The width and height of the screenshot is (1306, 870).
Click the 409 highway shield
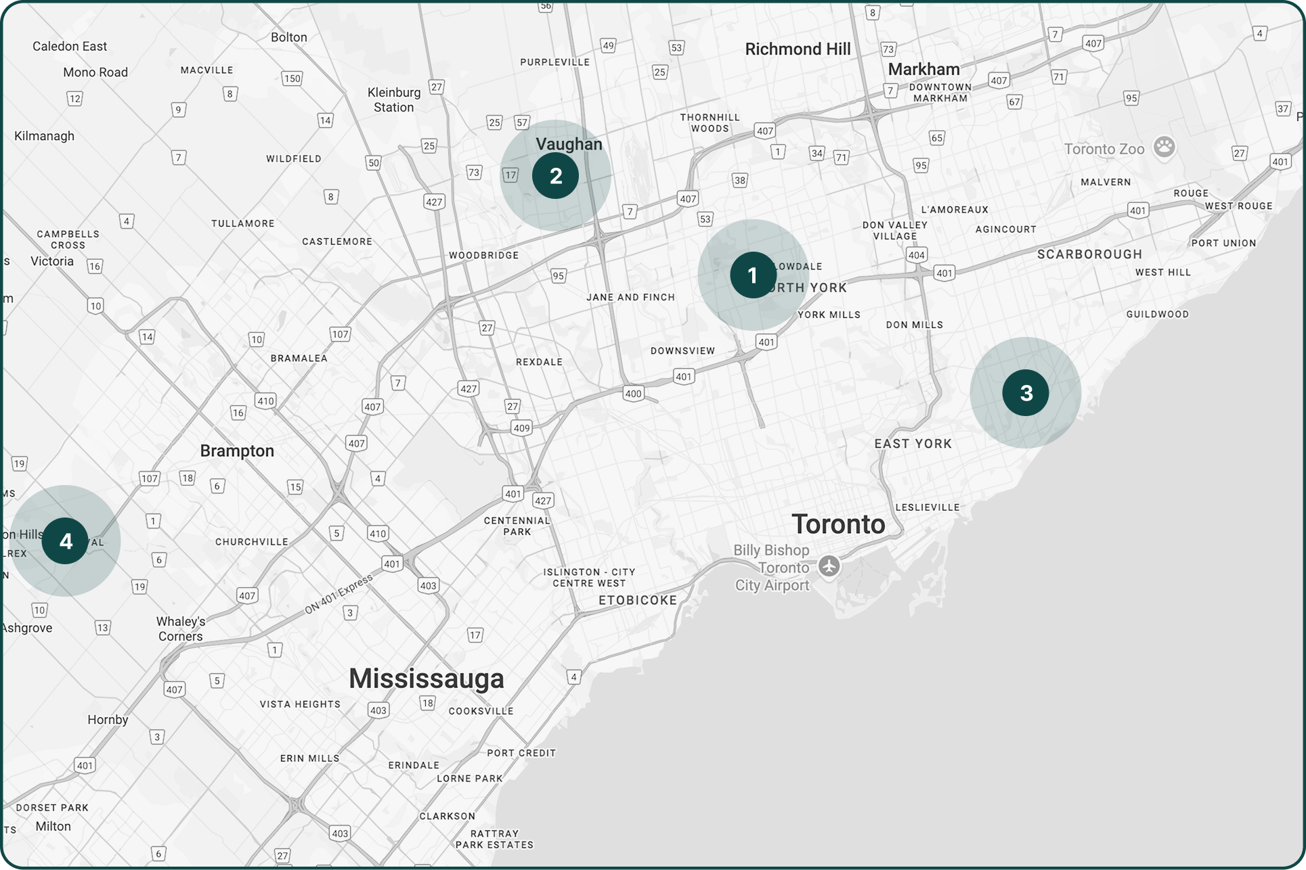click(521, 428)
